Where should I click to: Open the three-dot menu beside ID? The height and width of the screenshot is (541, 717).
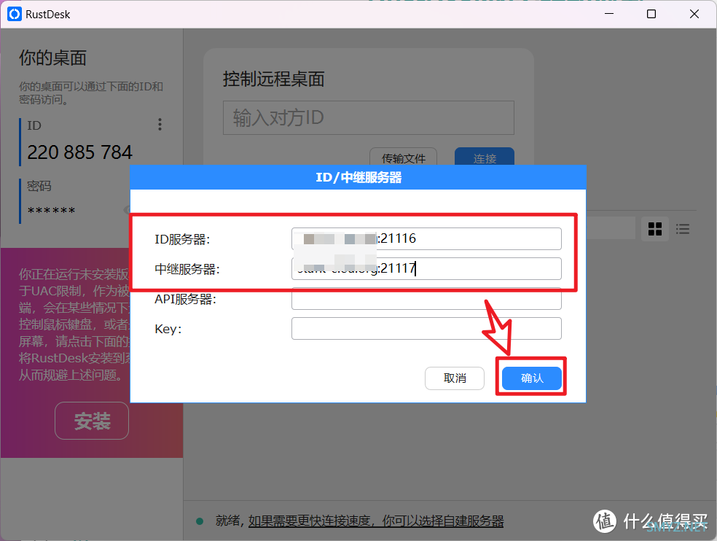[x=160, y=125]
